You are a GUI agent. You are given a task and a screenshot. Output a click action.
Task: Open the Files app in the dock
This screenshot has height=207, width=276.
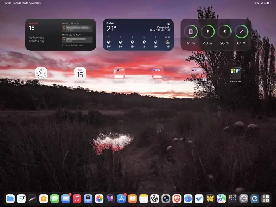pos(10,199)
